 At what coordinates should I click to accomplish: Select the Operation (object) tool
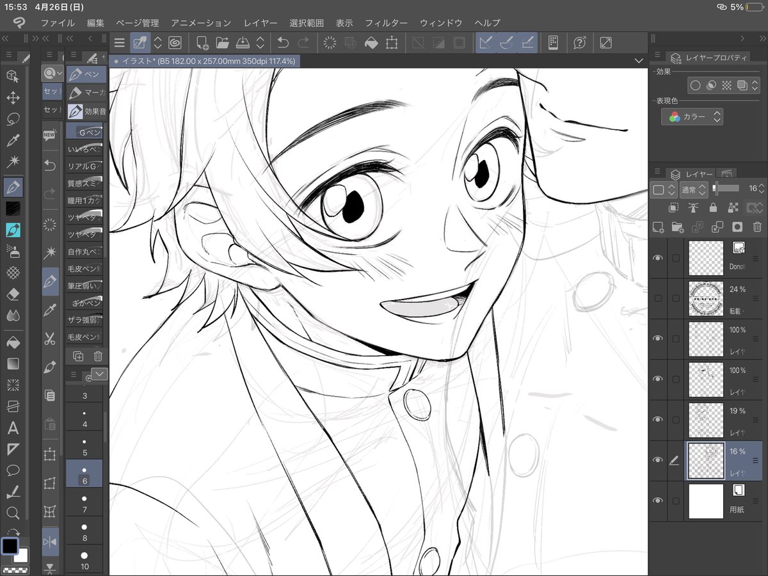[x=12, y=76]
